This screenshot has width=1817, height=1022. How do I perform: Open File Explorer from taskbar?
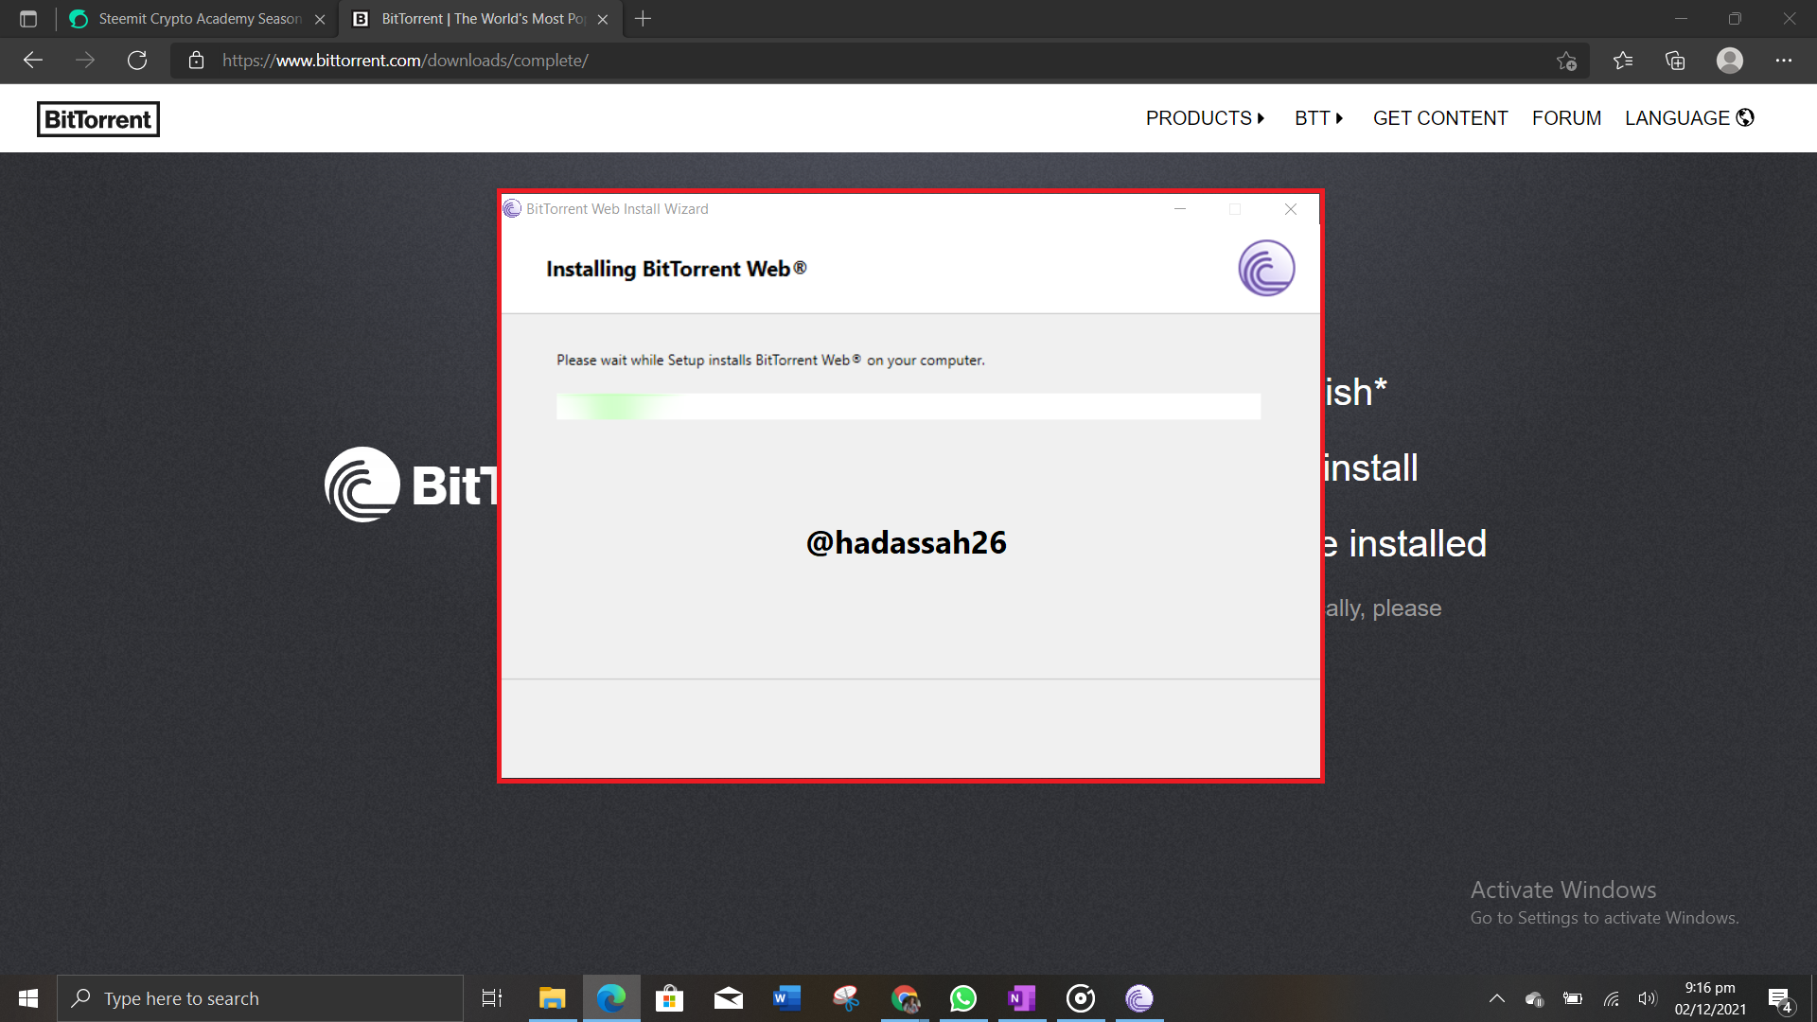[552, 998]
